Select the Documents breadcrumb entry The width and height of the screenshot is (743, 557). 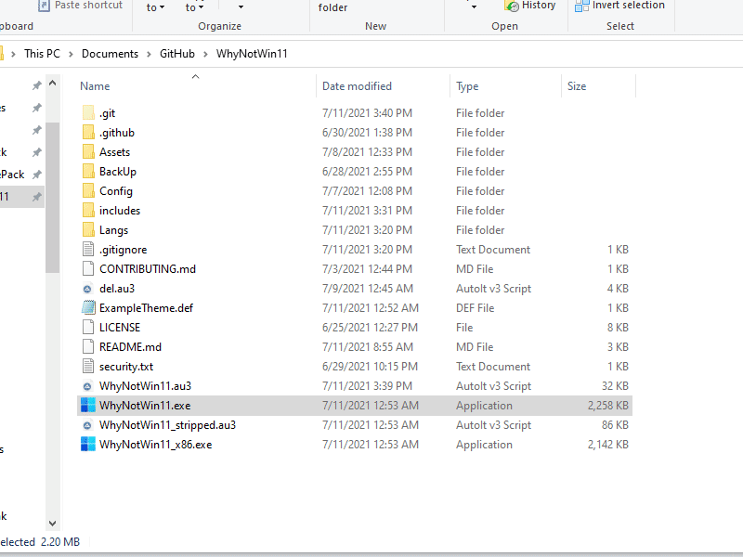click(110, 53)
